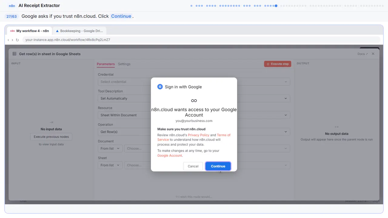Click the browser forward arrow

(12, 40)
